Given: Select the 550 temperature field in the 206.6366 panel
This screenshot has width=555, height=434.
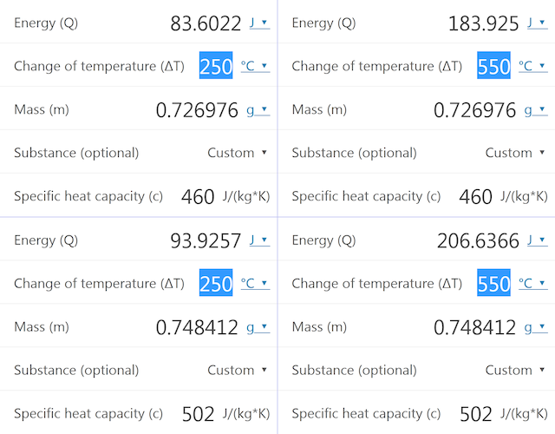Looking at the screenshot, I should [493, 284].
